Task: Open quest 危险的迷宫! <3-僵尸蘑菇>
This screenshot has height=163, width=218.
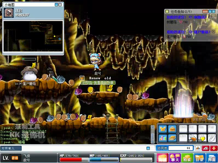Action: 188,32
